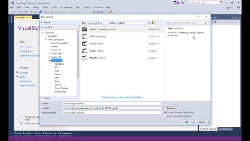Click the Visual Studio logo icon
This screenshot has width=250, height=141.
pyautogui.click(x=12, y=3)
